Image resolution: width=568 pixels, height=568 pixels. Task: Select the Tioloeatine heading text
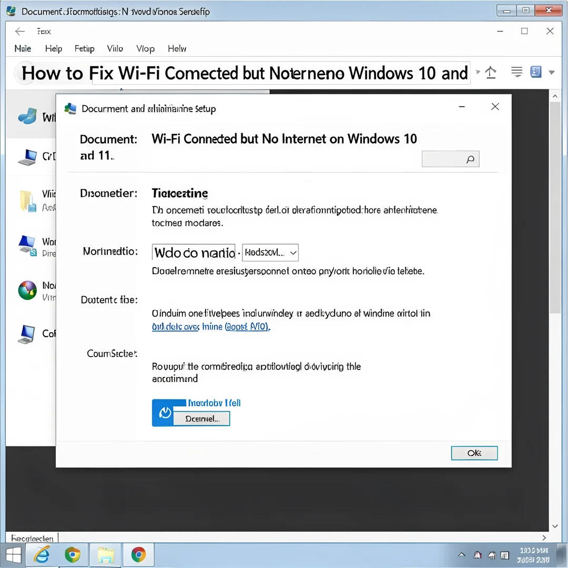(180, 193)
